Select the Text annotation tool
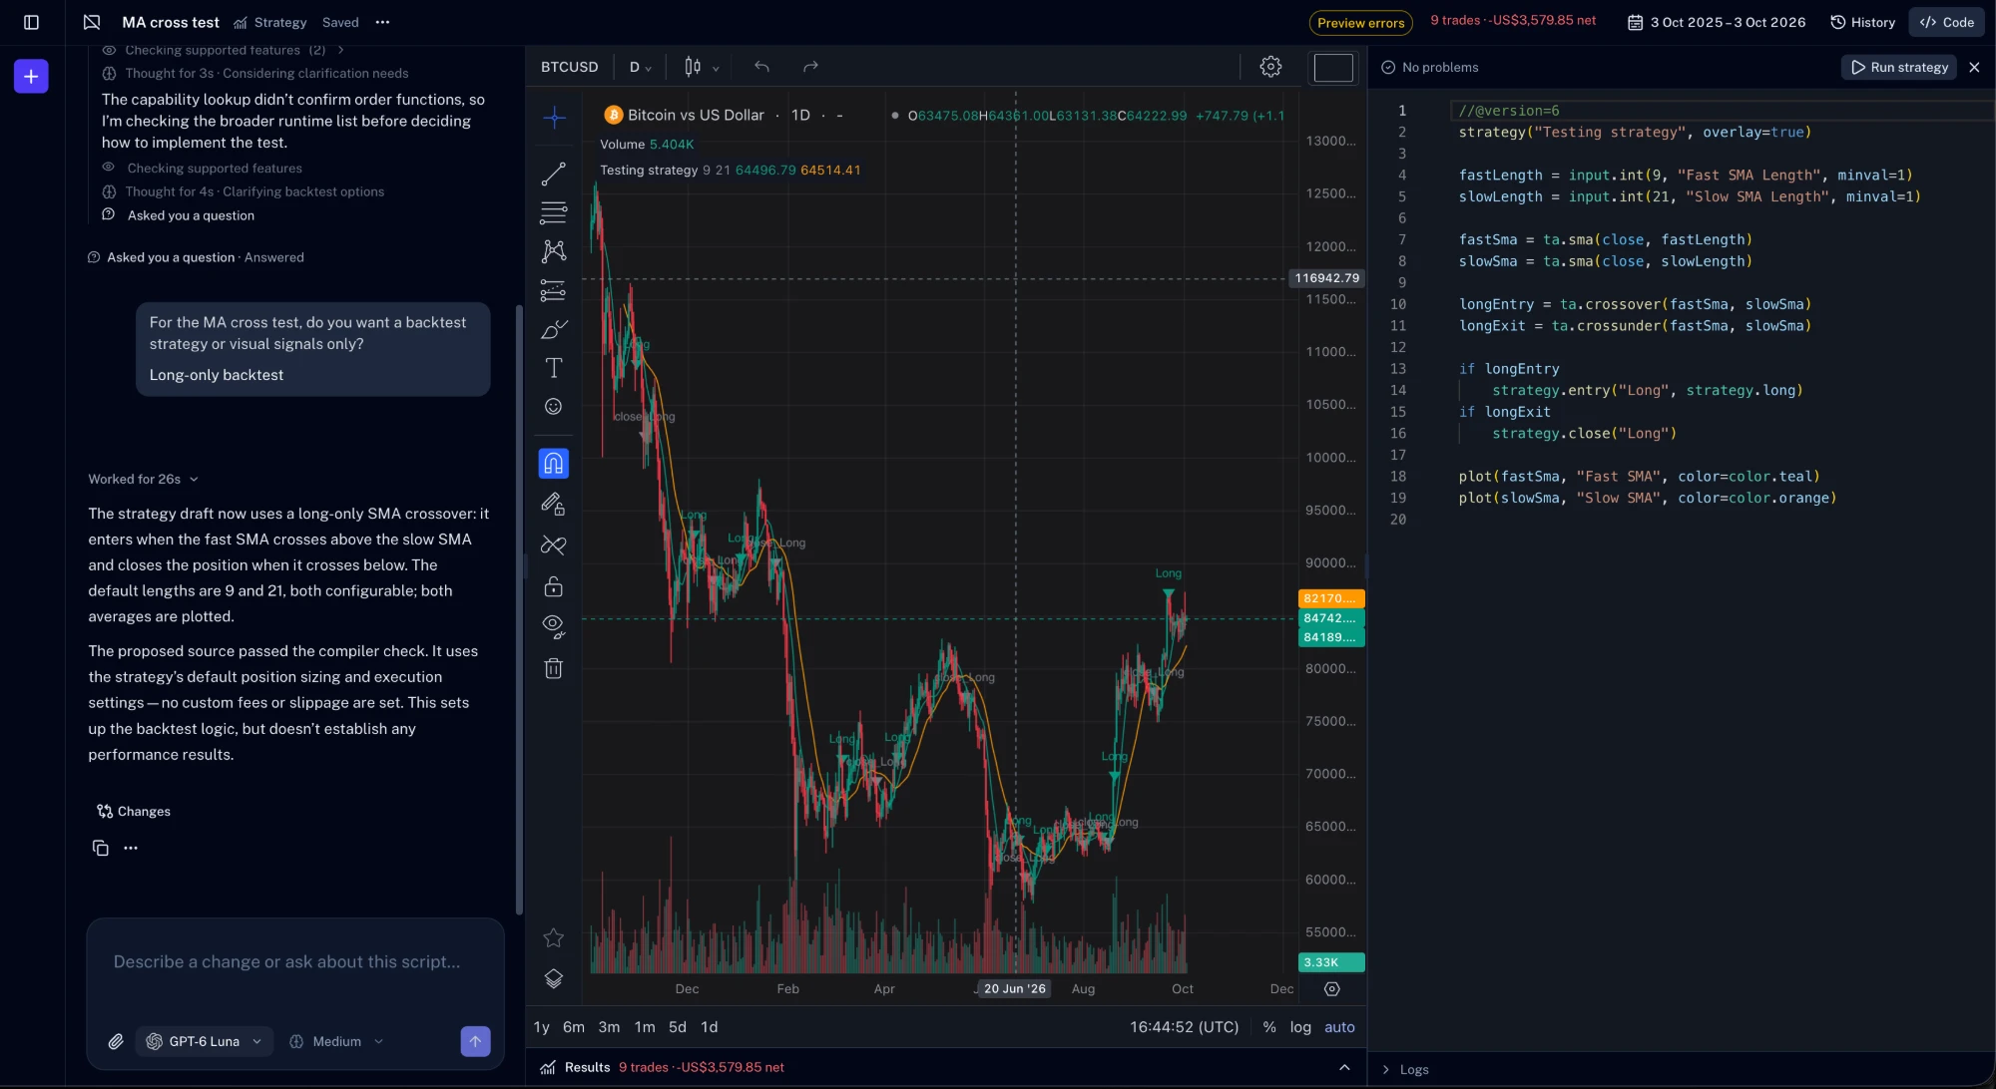This screenshot has width=1996, height=1089. (x=554, y=368)
